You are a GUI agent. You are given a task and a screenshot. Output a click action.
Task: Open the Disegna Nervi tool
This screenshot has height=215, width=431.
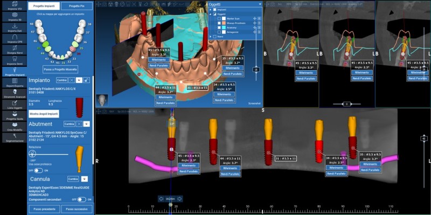tap(15, 50)
